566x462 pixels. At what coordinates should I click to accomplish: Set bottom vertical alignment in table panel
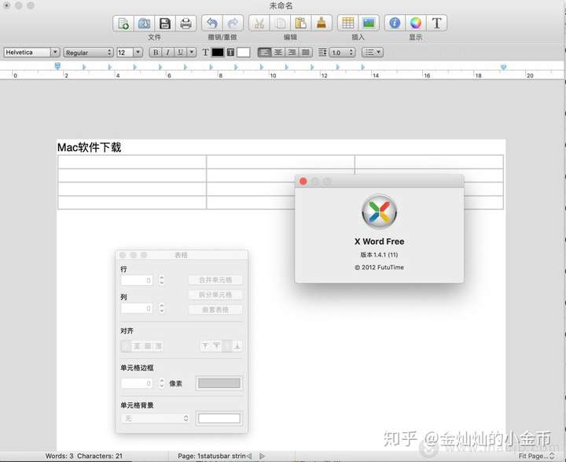click(x=237, y=346)
